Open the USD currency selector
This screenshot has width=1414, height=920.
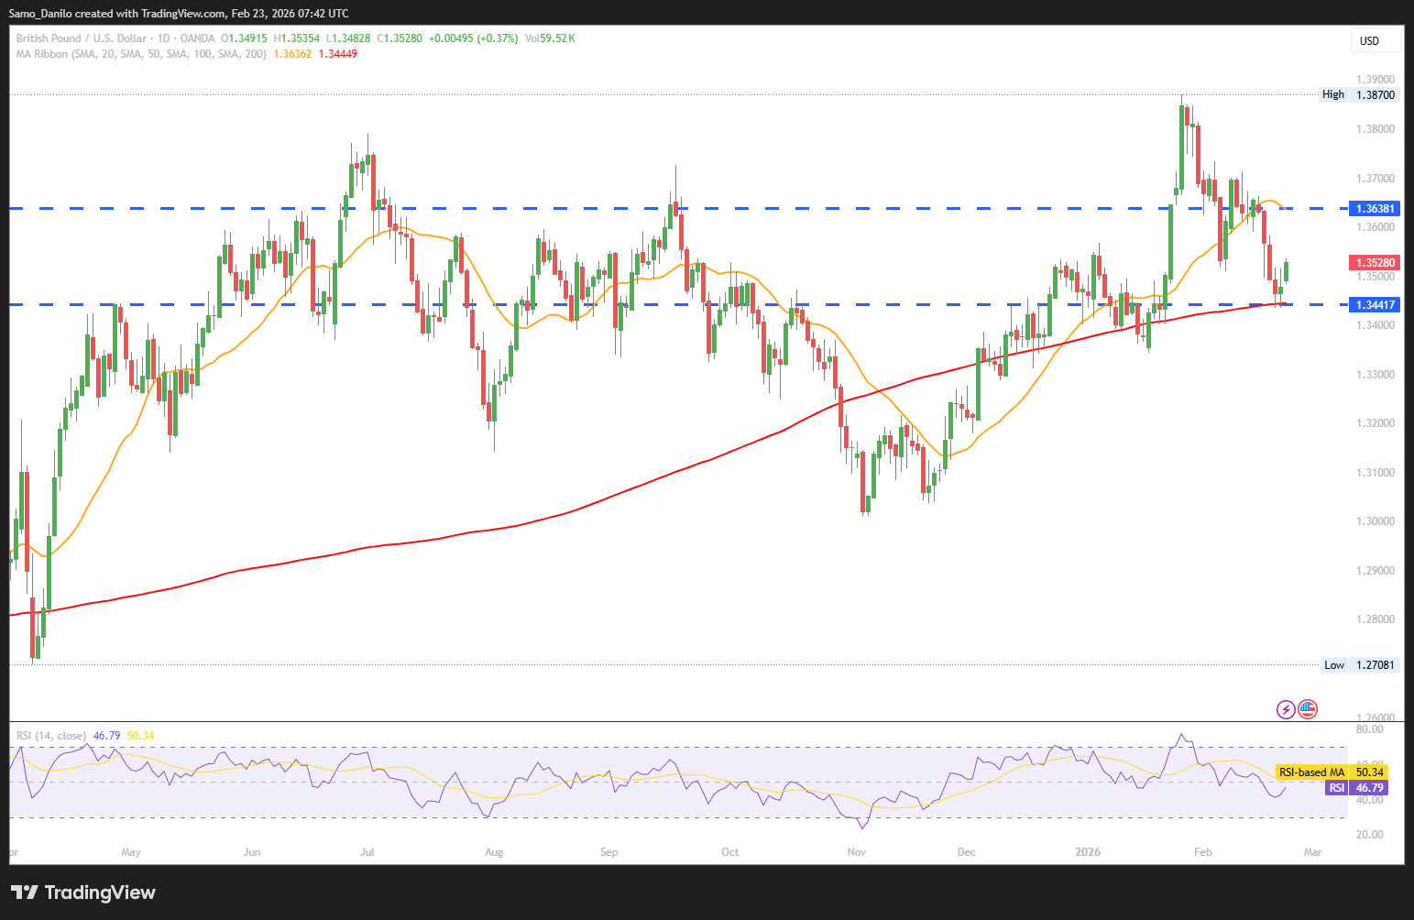coord(1376,41)
